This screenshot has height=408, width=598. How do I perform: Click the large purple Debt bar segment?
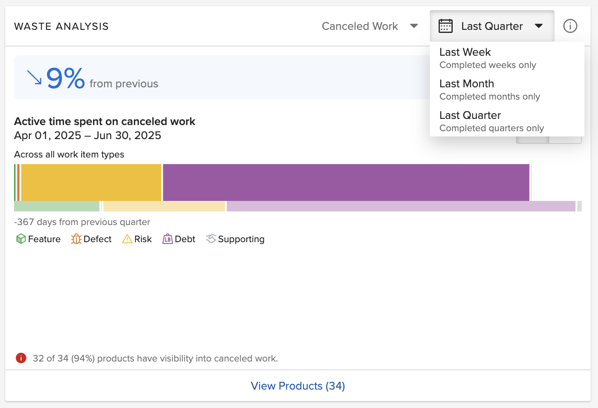(346, 182)
